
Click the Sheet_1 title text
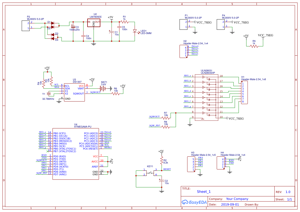(x=204, y=191)
